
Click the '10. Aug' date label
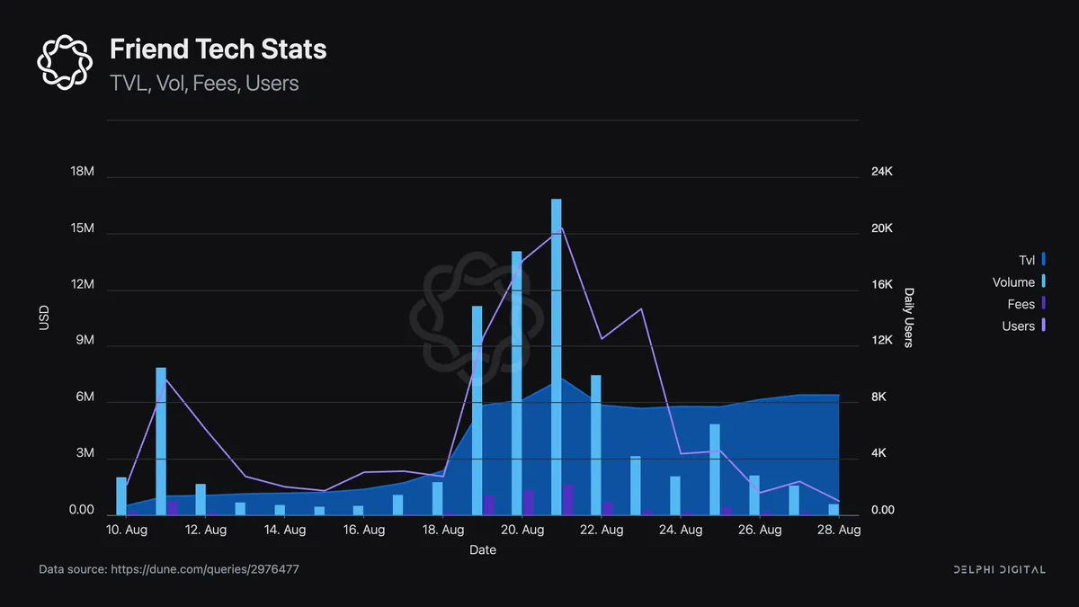(127, 530)
